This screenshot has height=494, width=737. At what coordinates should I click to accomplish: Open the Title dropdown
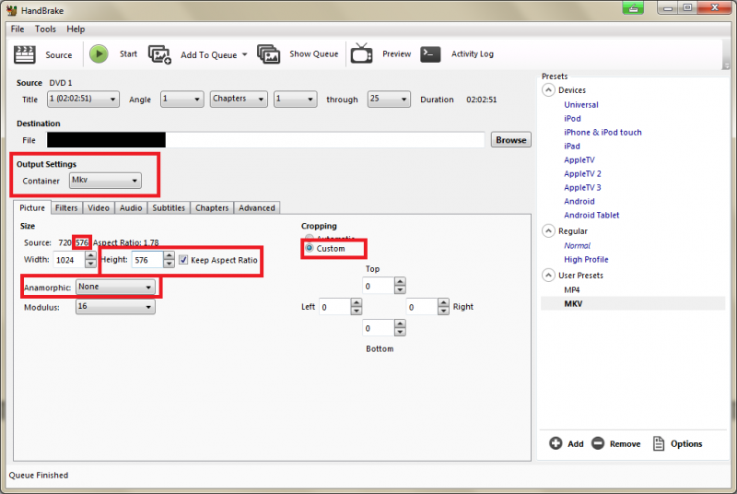[x=83, y=100]
